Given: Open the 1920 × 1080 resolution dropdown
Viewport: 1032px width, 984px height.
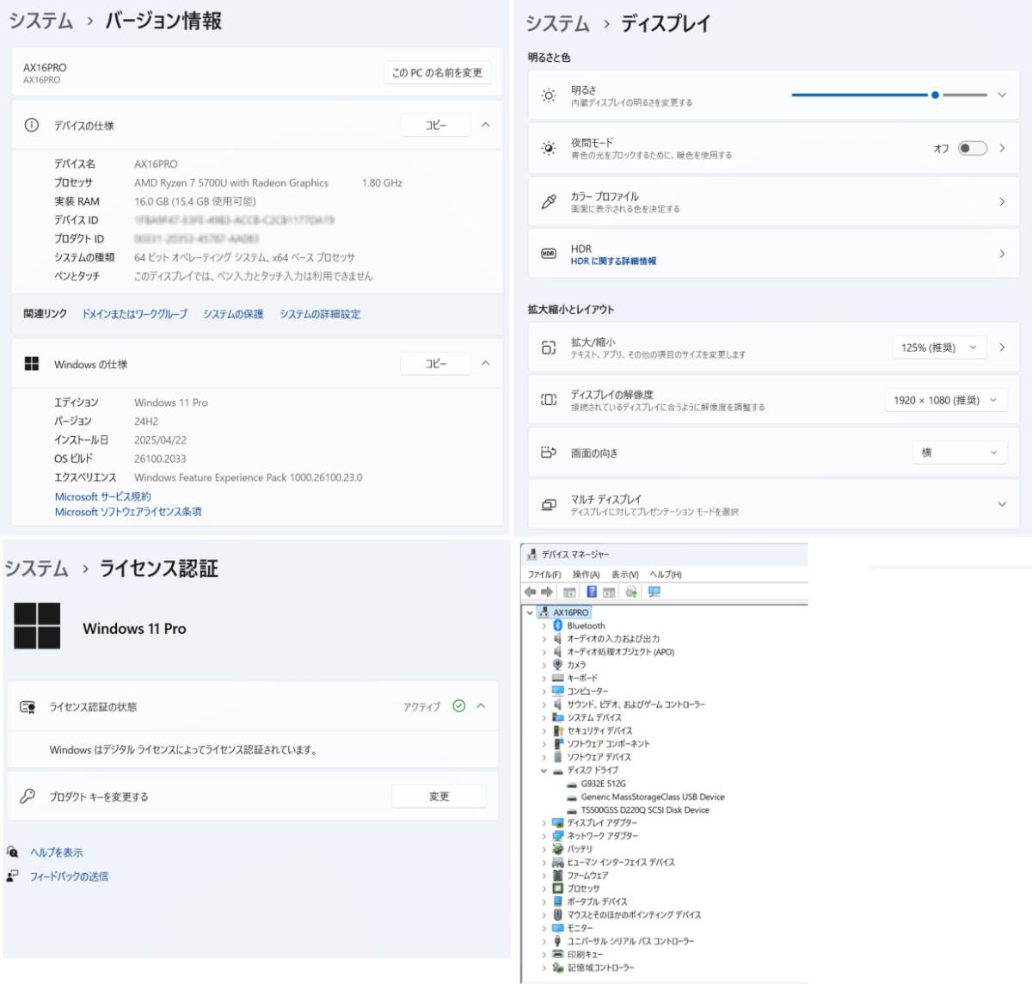Looking at the screenshot, I should point(946,400).
